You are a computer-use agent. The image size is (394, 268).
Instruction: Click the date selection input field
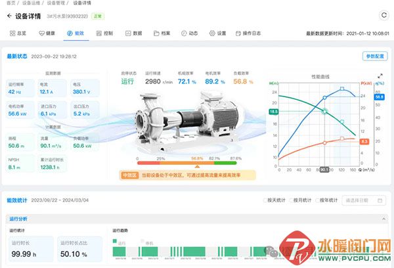(364, 200)
